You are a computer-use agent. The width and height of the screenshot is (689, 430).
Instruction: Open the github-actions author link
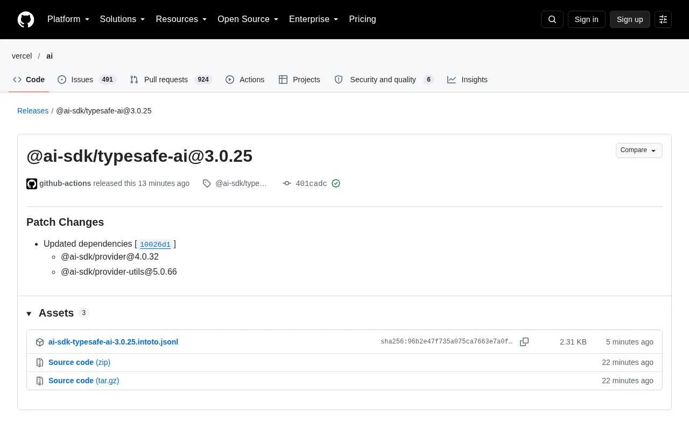(x=65, y=183)
